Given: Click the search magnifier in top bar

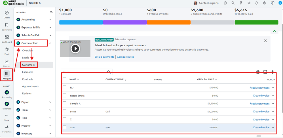Looking at the screenshot, I should coord(233,3).
